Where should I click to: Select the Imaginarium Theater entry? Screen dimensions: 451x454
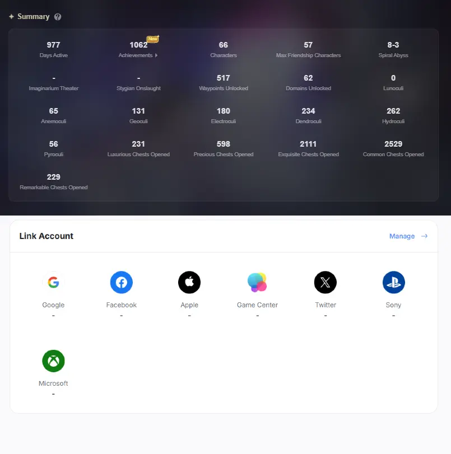point(54,83)
